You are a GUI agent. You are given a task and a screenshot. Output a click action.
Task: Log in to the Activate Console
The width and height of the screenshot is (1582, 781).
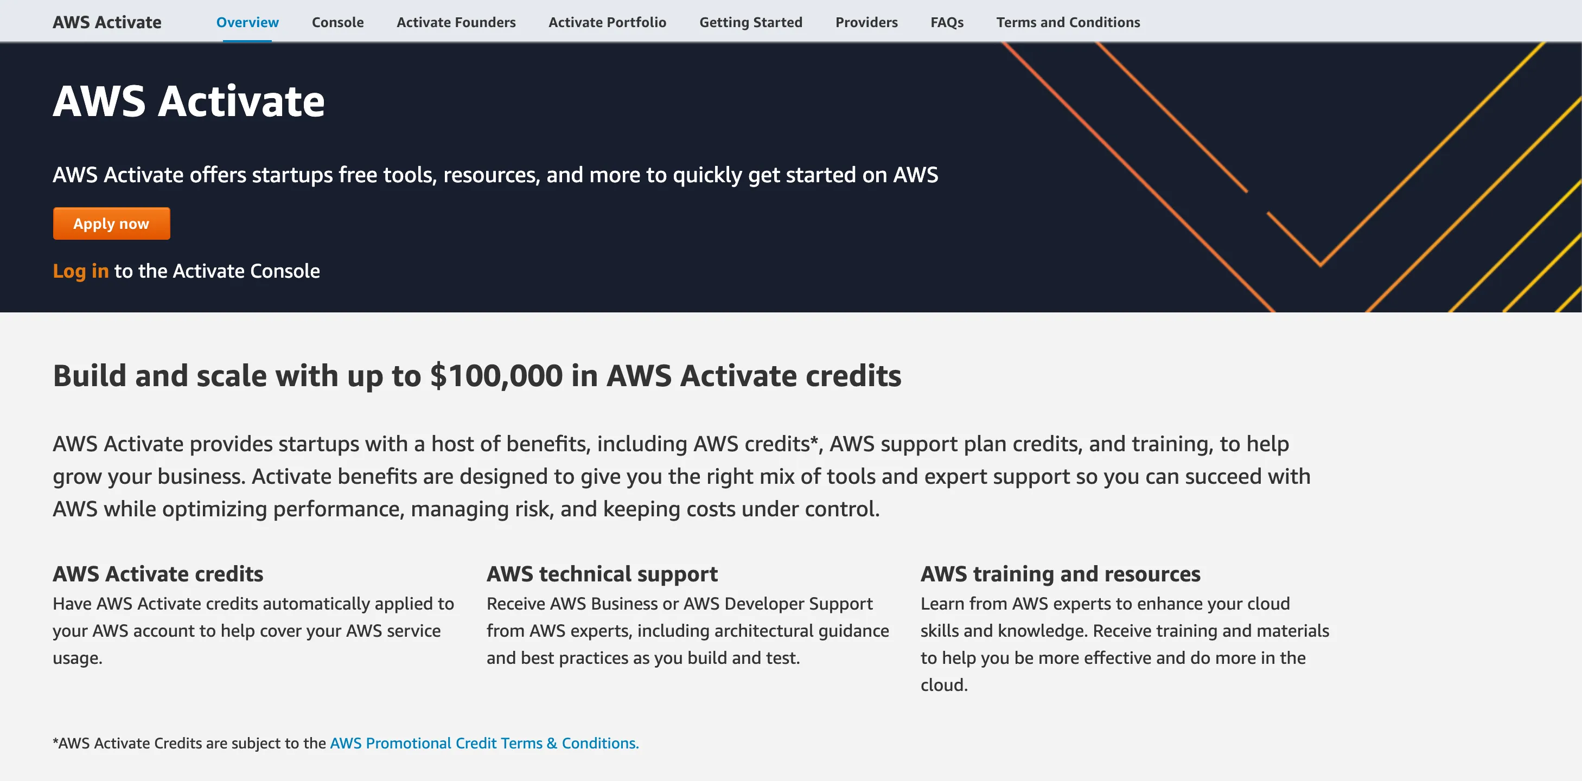coord(80,270)
